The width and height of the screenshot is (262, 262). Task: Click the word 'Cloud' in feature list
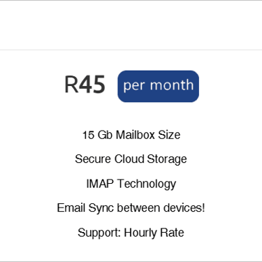tap(129, 159)
